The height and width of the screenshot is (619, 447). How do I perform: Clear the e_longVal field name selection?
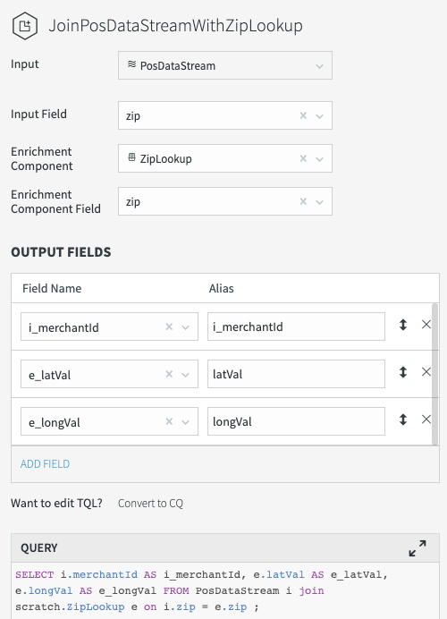[169, 421]
